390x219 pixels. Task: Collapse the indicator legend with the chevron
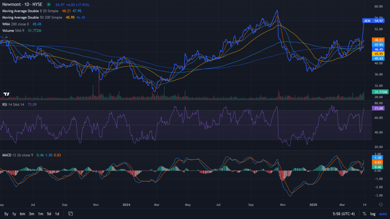coord(6,37)
